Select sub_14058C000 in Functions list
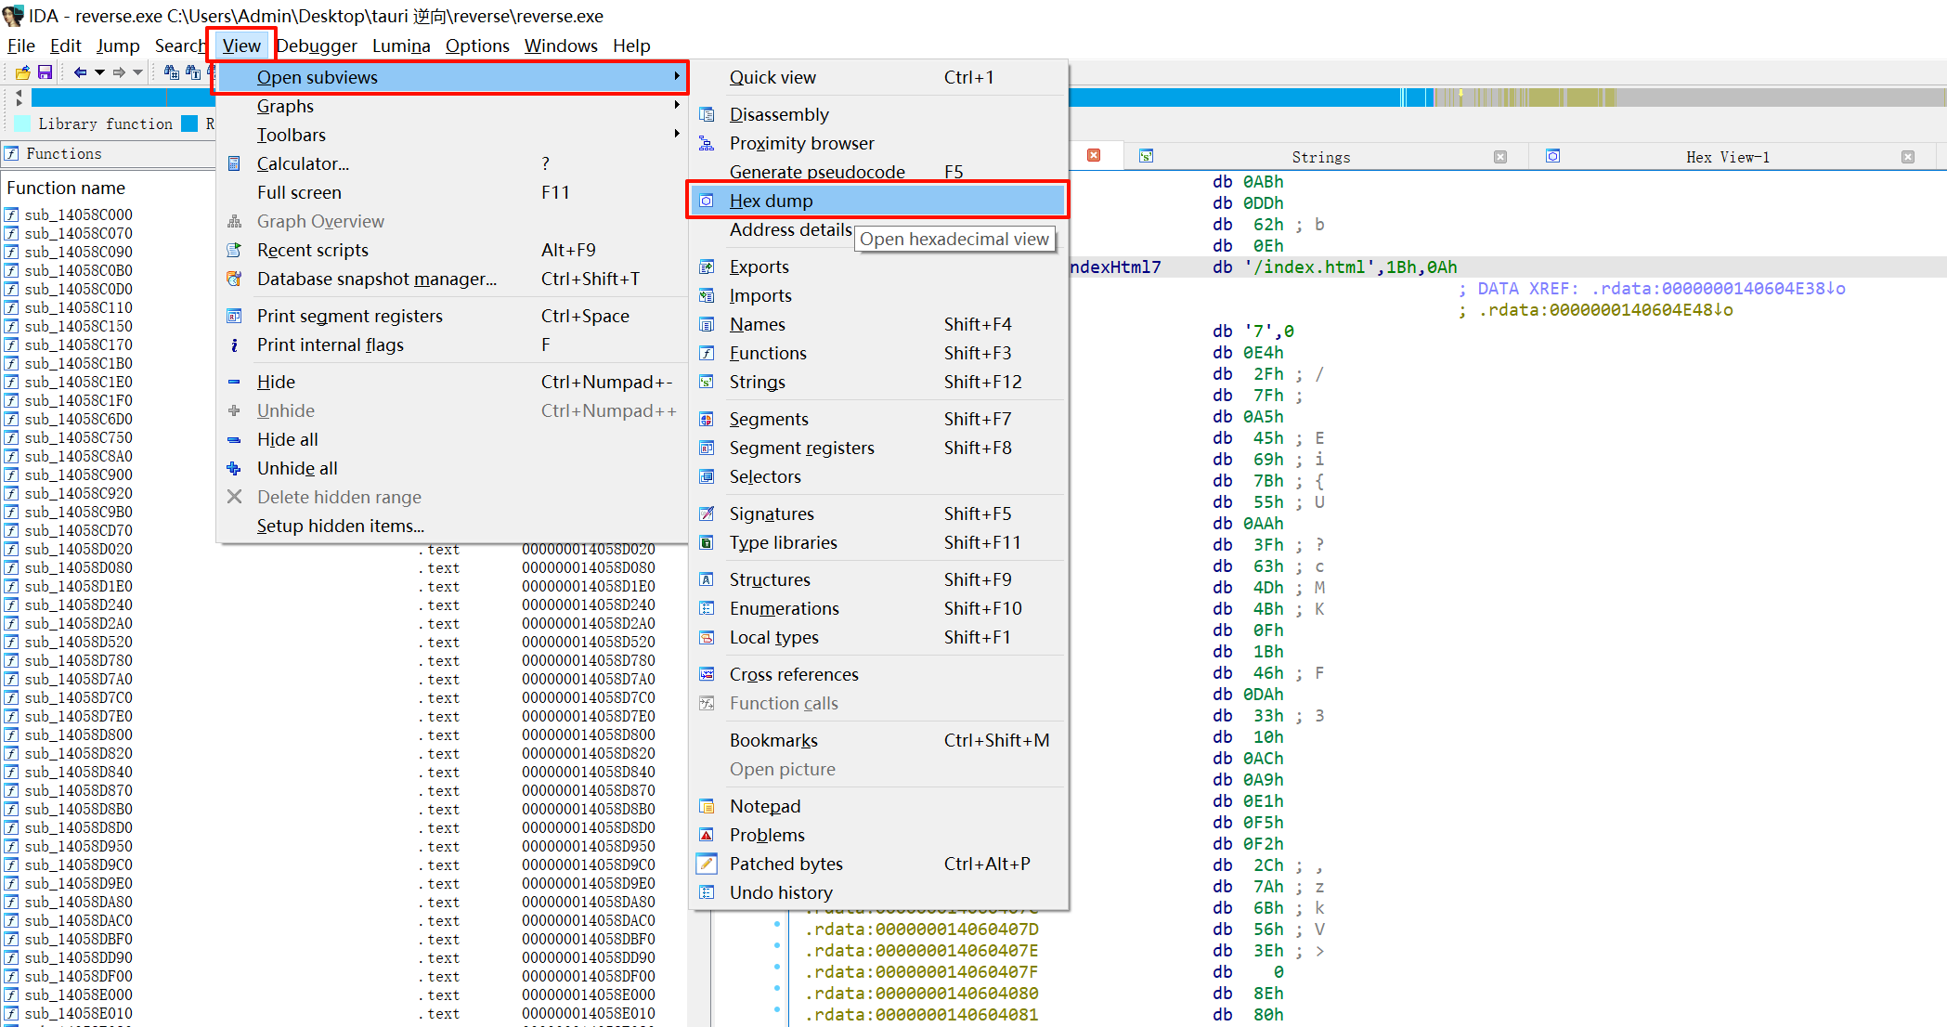The width and height of the screenshot is (1947, 1027). click(x=78, y=214)
